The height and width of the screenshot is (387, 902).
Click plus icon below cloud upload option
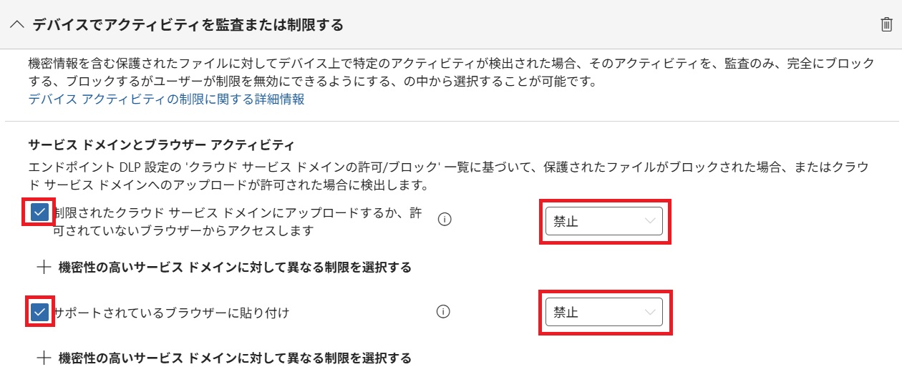coord(44,268)
